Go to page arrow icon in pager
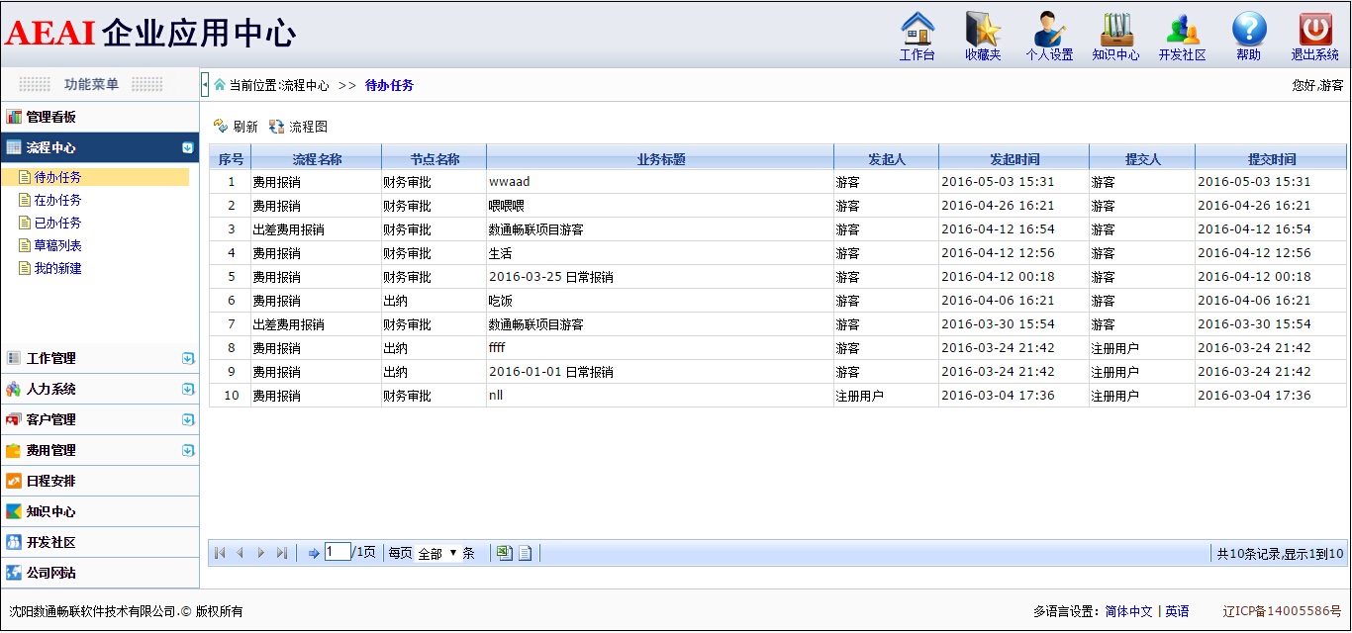The height and width of the screenshot is (633, 1352). tap(314, 553)
